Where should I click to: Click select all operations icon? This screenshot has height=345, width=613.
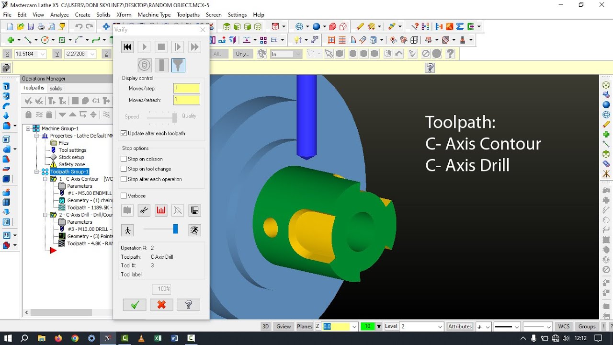click(28, 101)
